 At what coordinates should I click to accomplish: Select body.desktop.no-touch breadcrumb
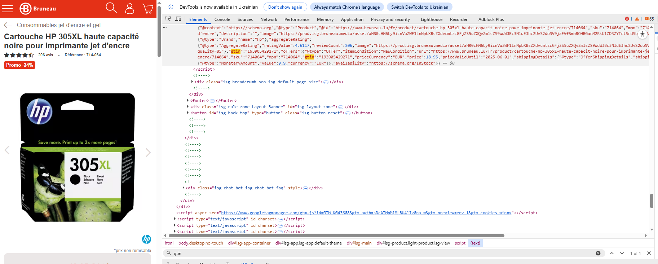(201, 243)
